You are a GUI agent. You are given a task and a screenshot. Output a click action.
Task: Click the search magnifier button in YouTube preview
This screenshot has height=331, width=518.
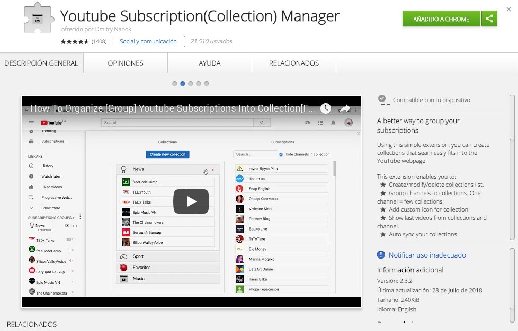pos(262,123)
